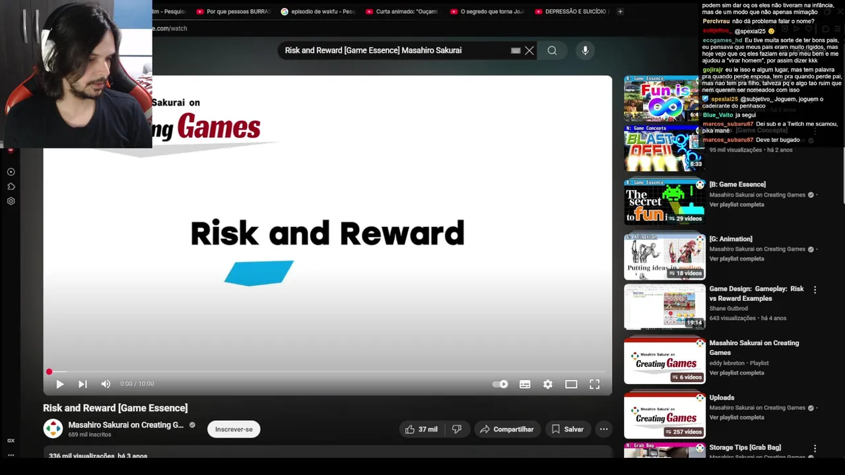Switch to the 'Curta animado' tab
845x475 pixels.
402,11
